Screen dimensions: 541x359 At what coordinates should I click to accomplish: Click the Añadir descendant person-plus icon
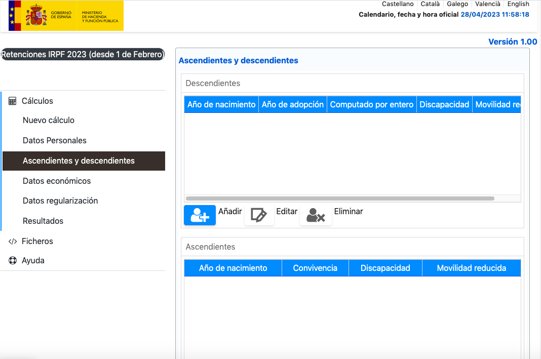coord(200,215)
